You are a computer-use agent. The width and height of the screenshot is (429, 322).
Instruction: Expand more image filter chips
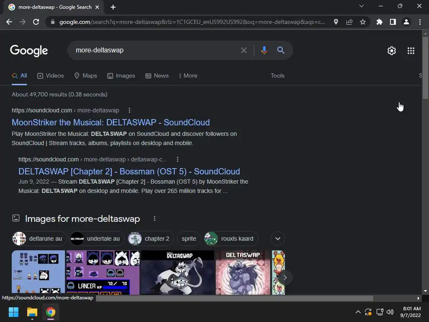tap(278, 239)
